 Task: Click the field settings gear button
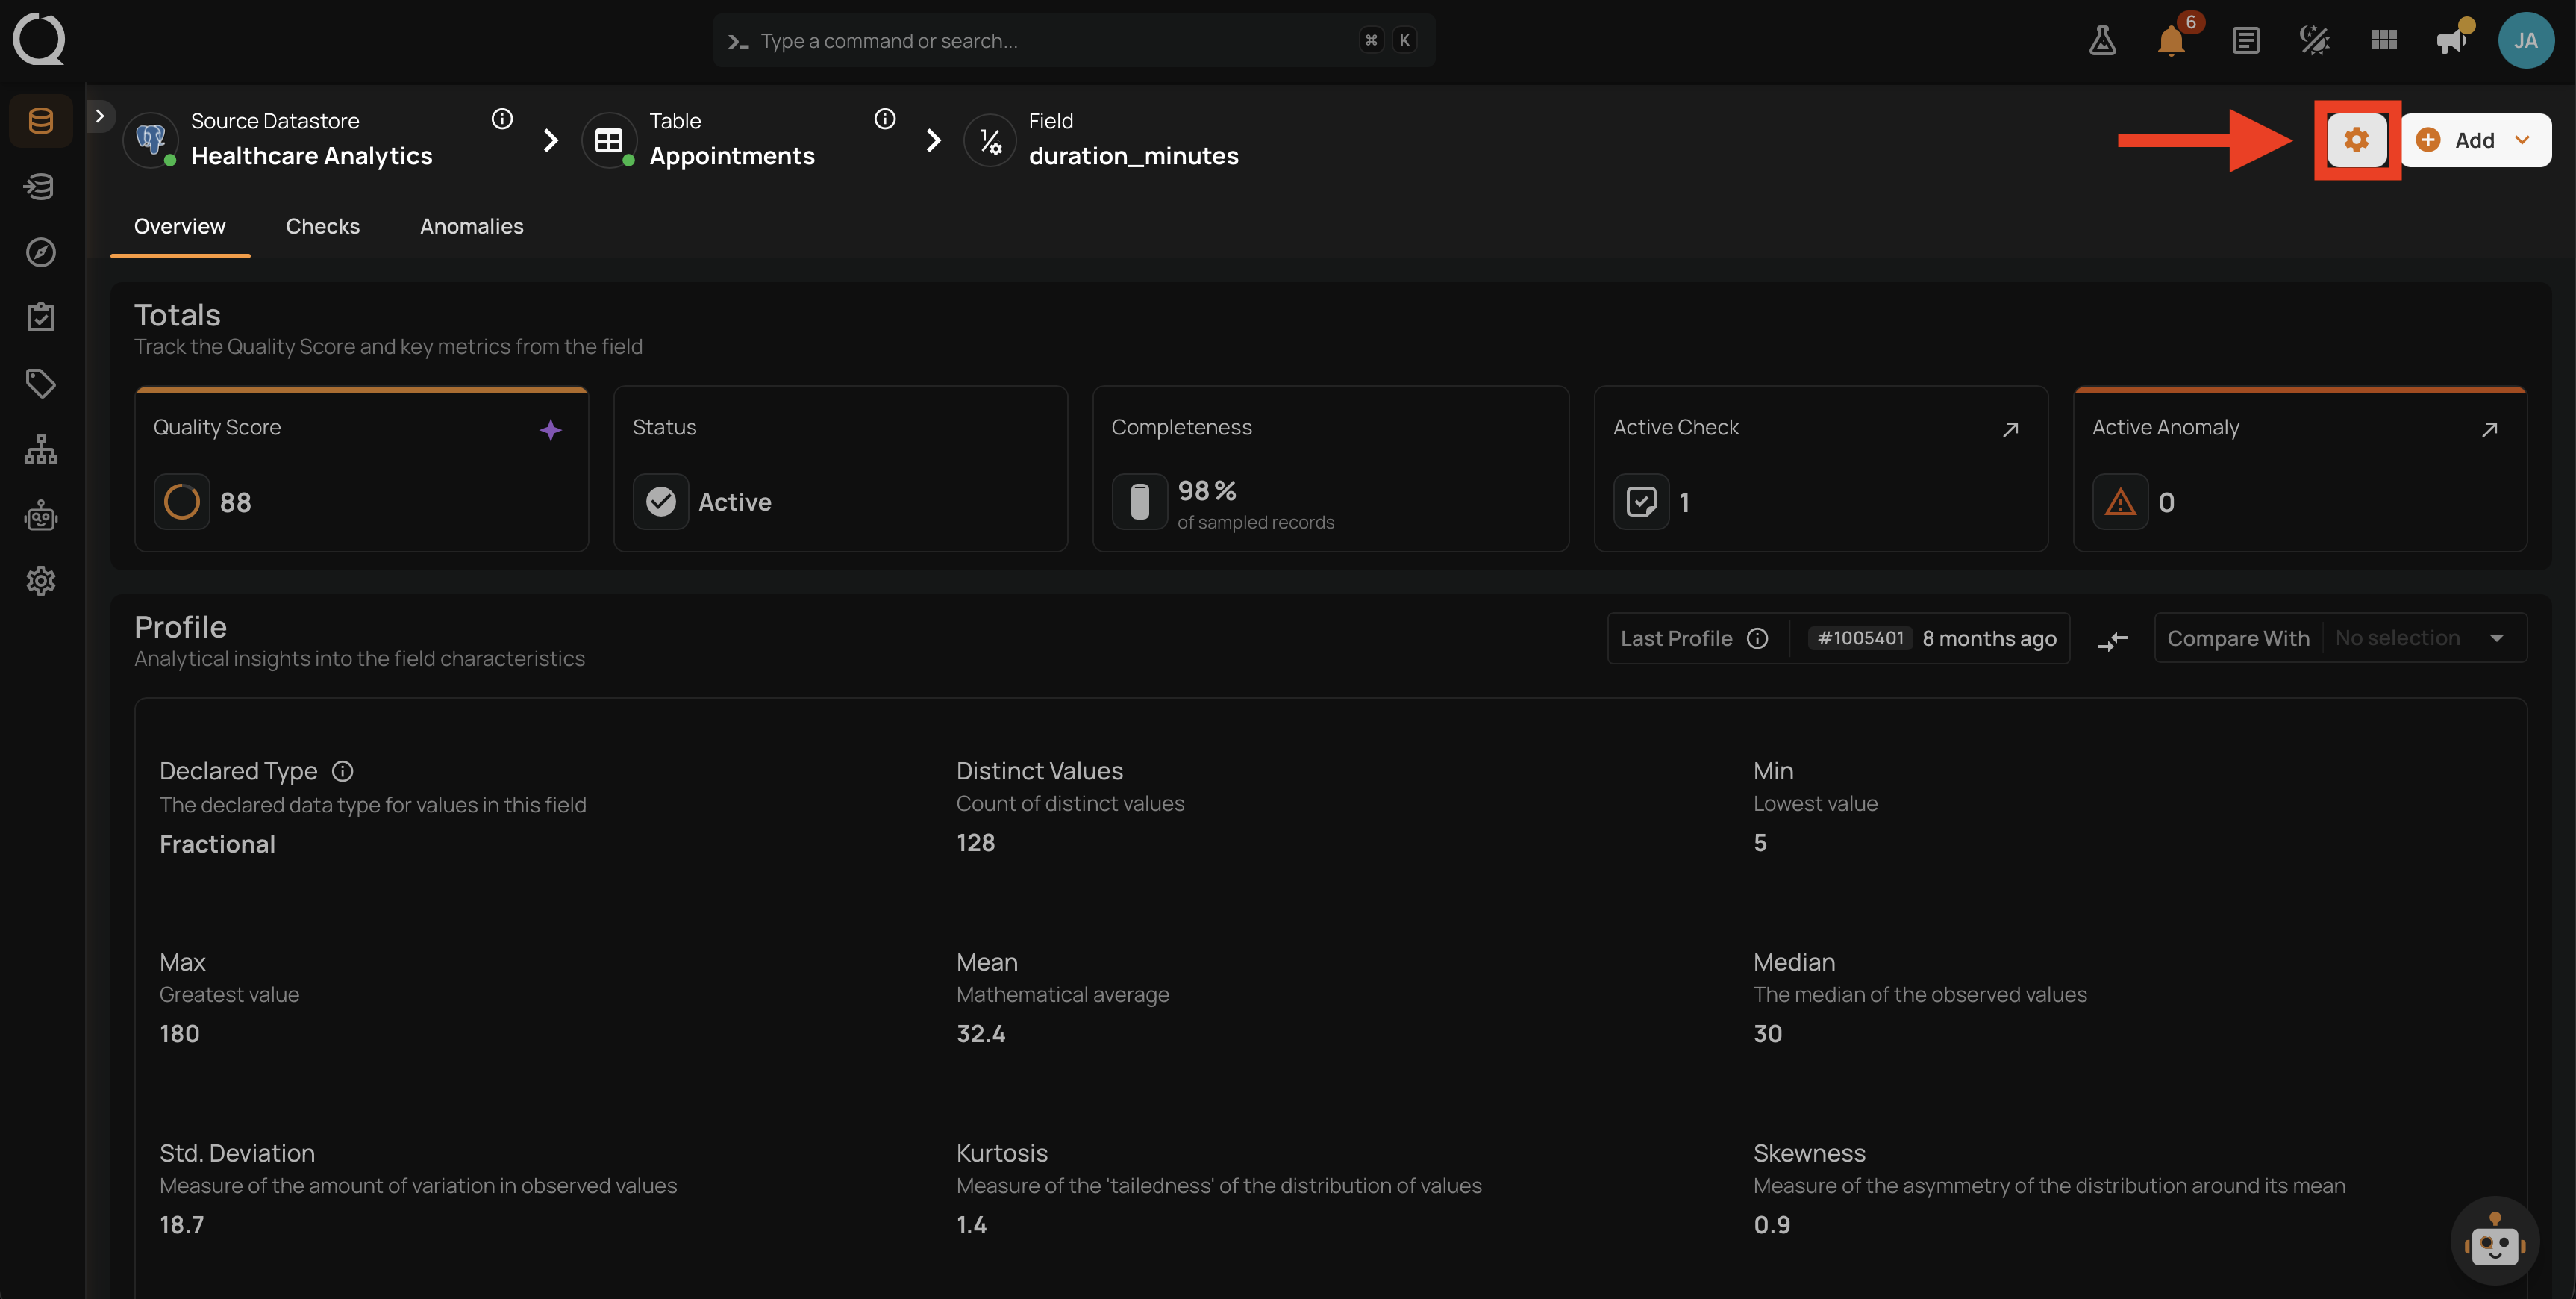click(2357, 140)
